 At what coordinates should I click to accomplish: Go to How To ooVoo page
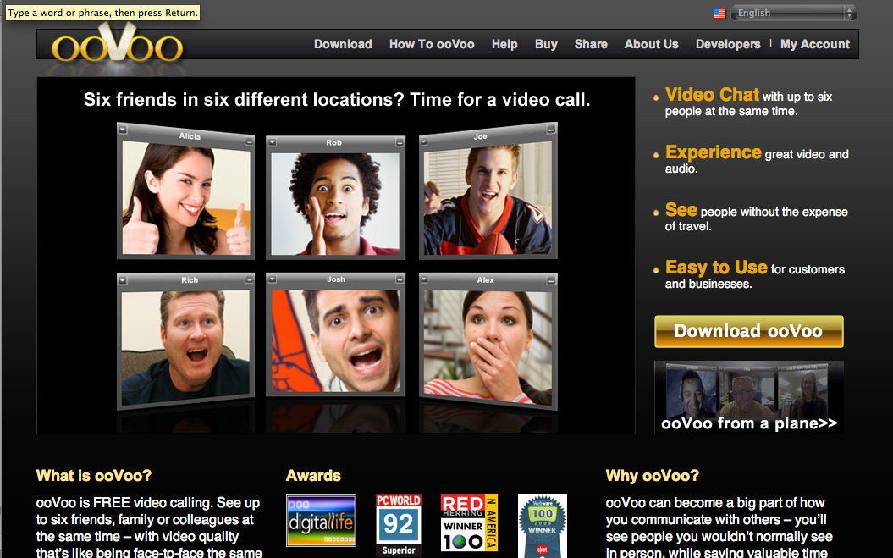click(x=432, y=44)
